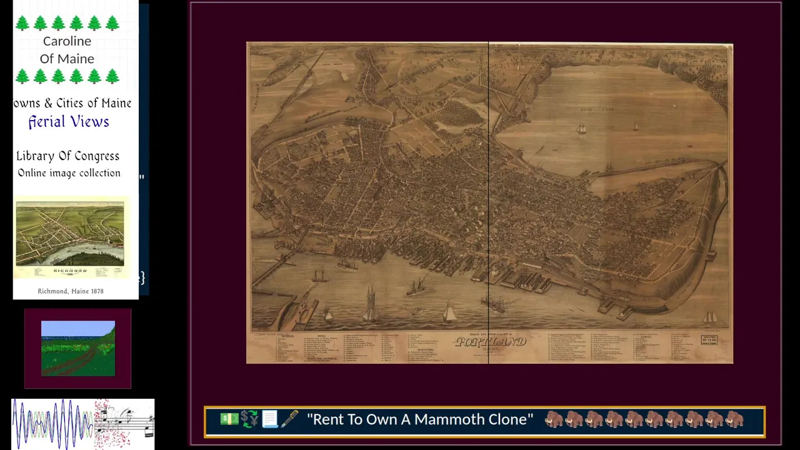Open the Portland aerial map image
Image resolution: width=800 pixels, height=450 pixels.
click(x=489, y=202)
